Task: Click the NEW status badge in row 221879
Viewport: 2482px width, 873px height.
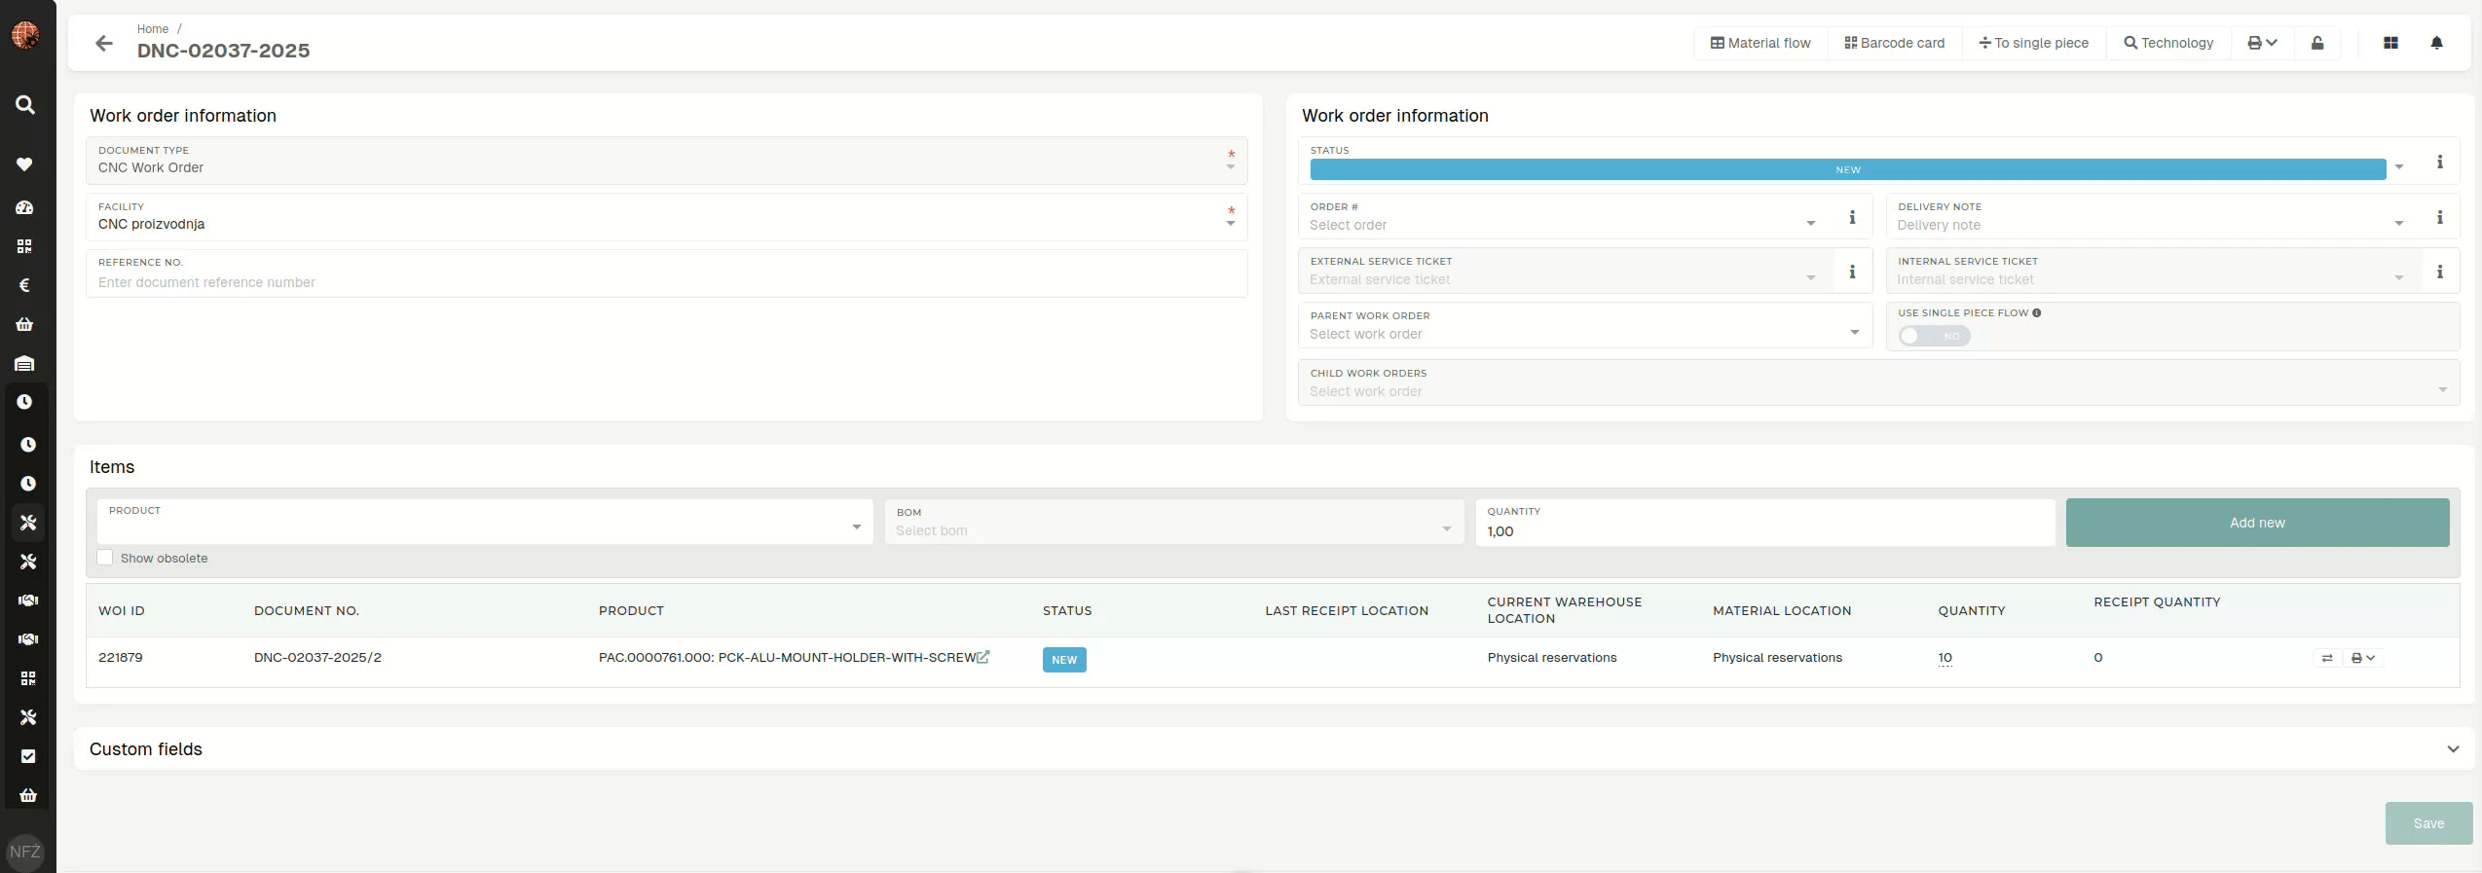Action: click(1064, 660)
